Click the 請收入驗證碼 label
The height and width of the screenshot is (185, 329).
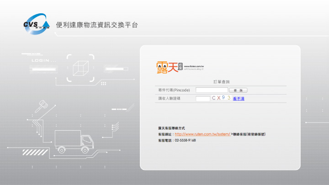pyautogui.click(x=169, y=98)
